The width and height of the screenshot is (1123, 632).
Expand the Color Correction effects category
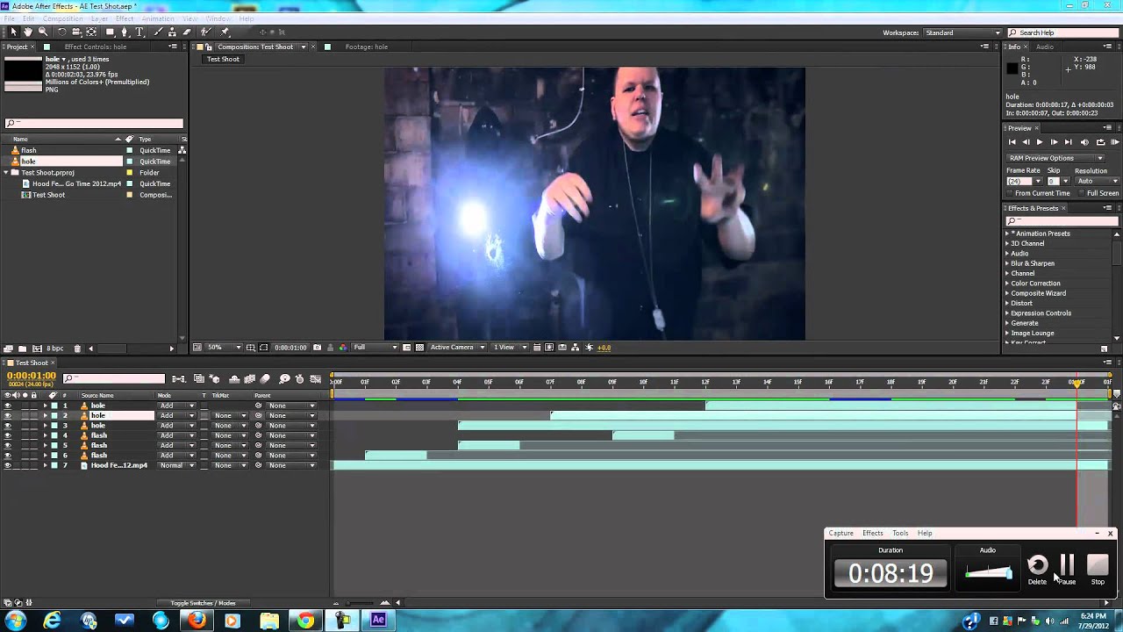click(1007, 284)
